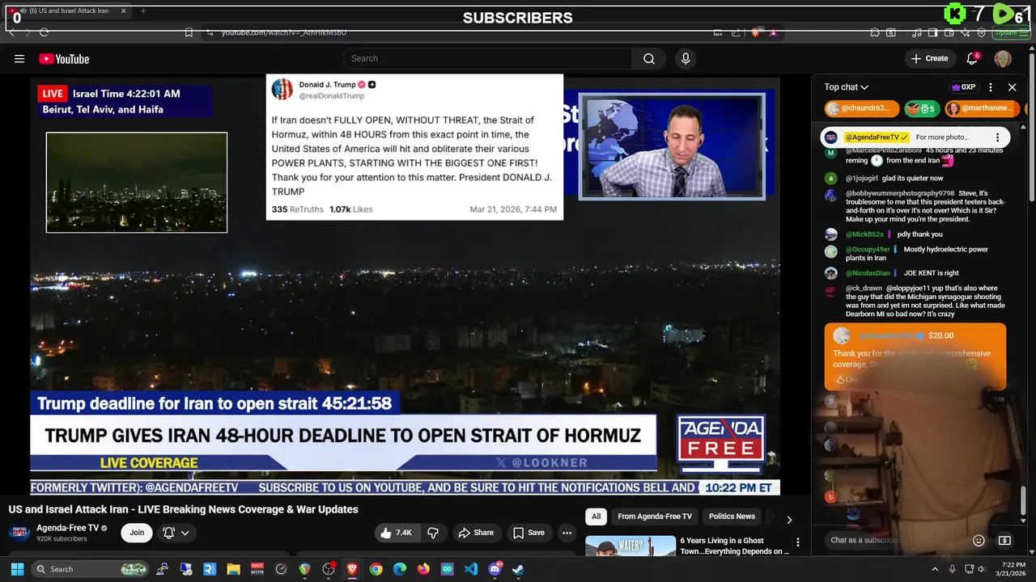This screenshot has height=582, width=1036.
Task: Open Steam from the taskbar
Action: tap(518, 569)
